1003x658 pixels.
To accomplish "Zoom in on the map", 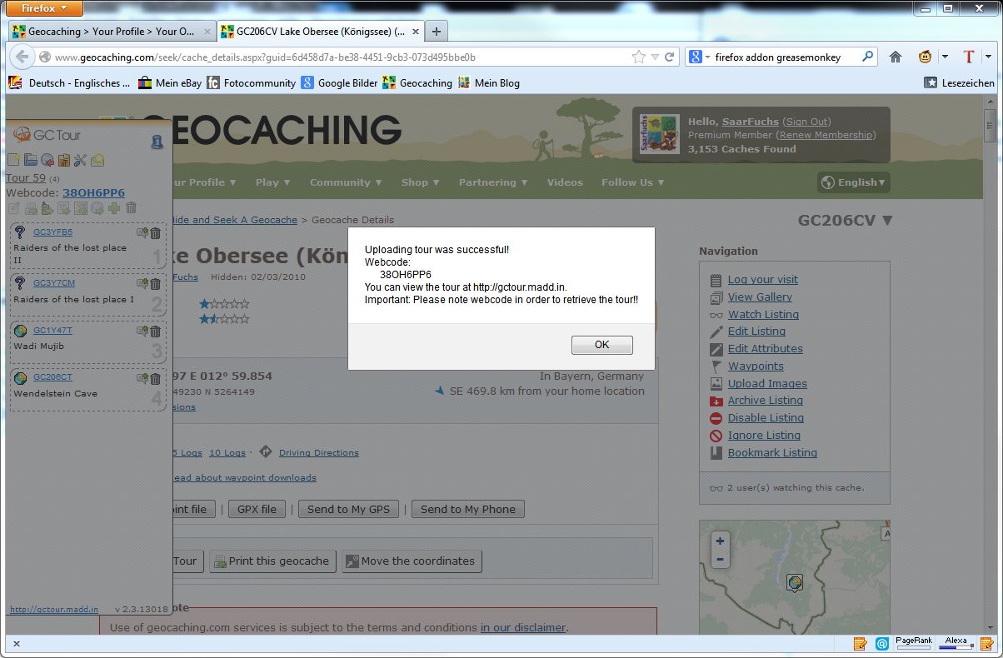I will (720, 540).
